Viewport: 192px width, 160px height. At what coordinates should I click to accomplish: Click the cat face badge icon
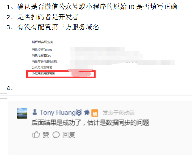tap(79, 113)
